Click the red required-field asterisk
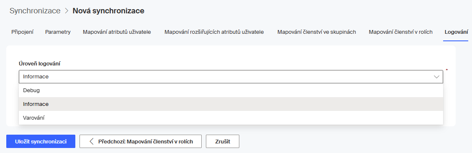 447,70
